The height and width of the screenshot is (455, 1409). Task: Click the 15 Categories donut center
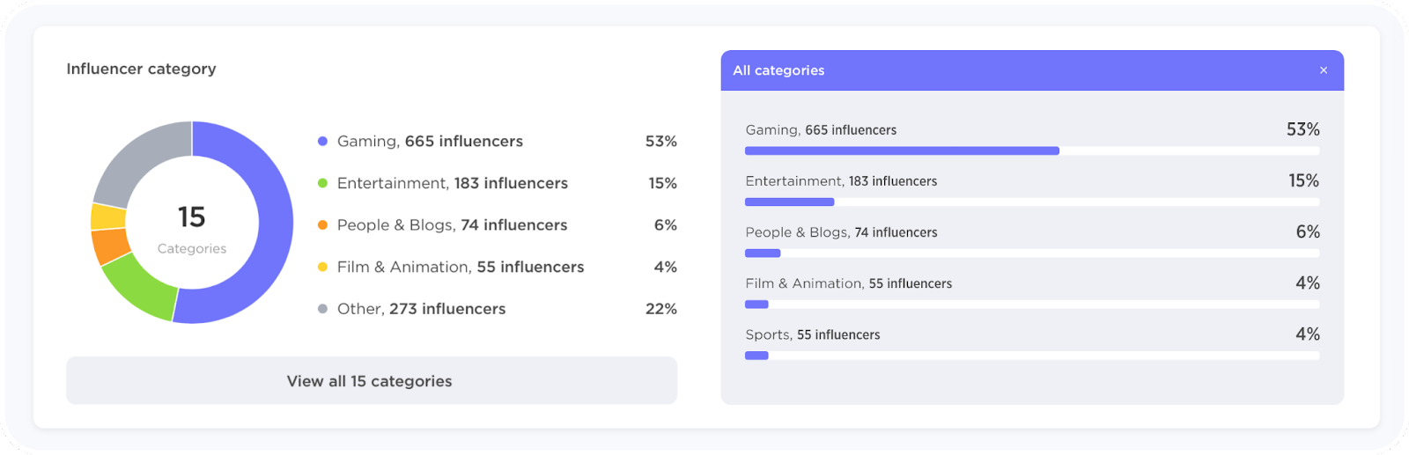click(x=192, y=225)
